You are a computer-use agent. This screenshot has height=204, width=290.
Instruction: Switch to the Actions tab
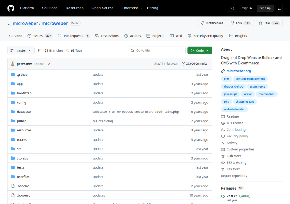(x=133, y=36)
